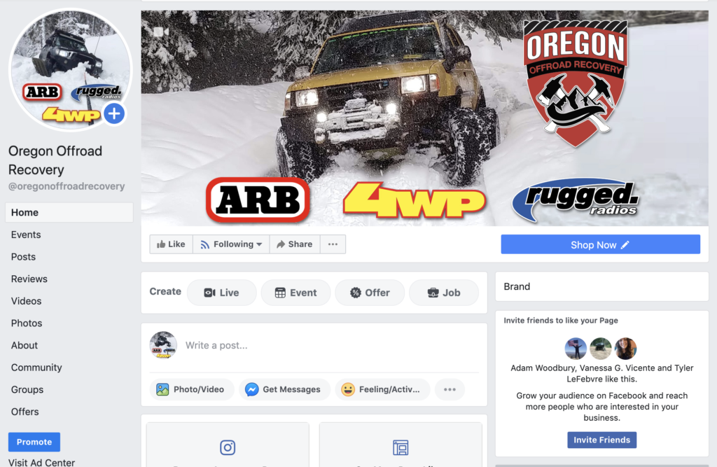The image size is (717, 467).
Task: Start a Live video from Create bar
Action: [x=222, y=293]
